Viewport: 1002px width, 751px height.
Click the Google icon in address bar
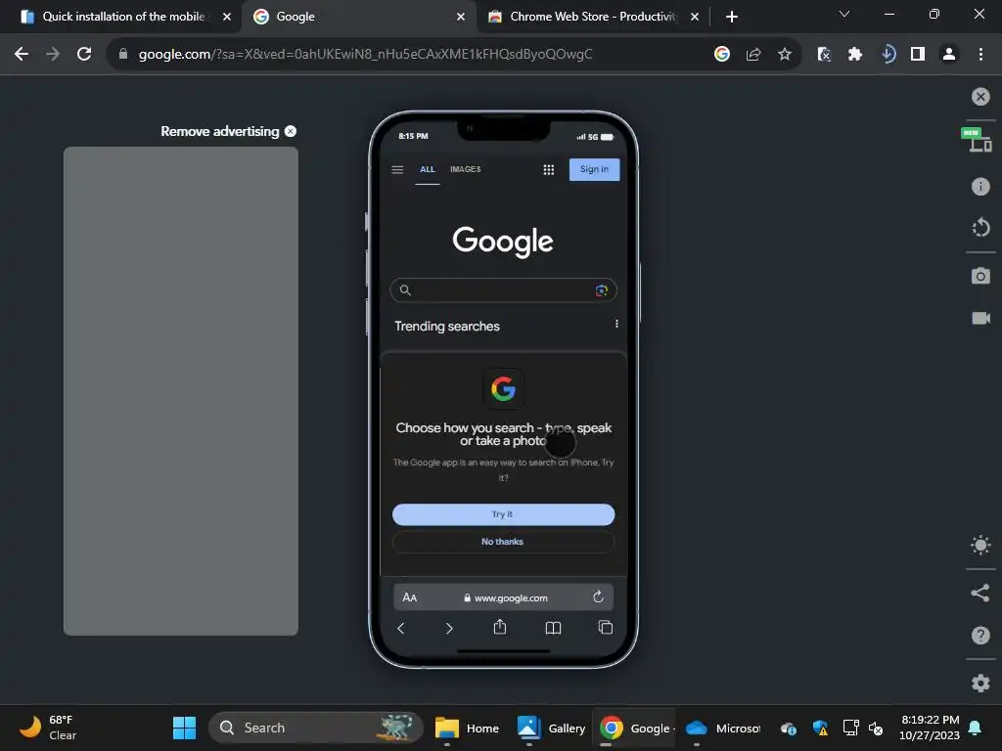[722, 55]
